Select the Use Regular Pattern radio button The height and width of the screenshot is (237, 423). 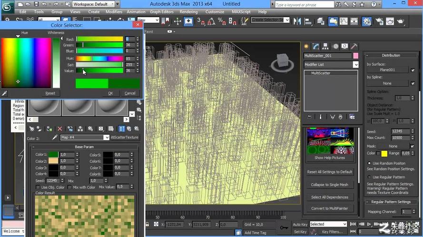[x=369, y=177]
